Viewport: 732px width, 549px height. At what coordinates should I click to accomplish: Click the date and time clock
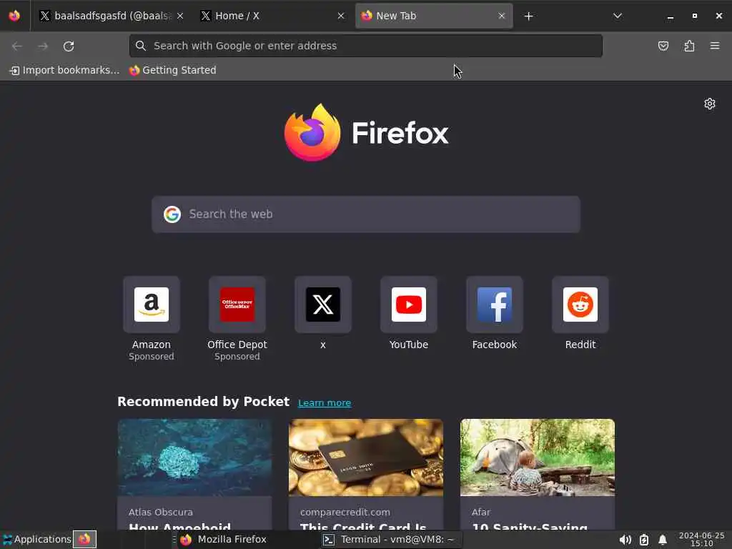pyautogui.click(x=702, y=539)
